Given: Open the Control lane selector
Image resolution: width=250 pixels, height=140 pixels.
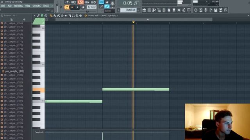Looking at the screenshot, I should coord(39,132).
